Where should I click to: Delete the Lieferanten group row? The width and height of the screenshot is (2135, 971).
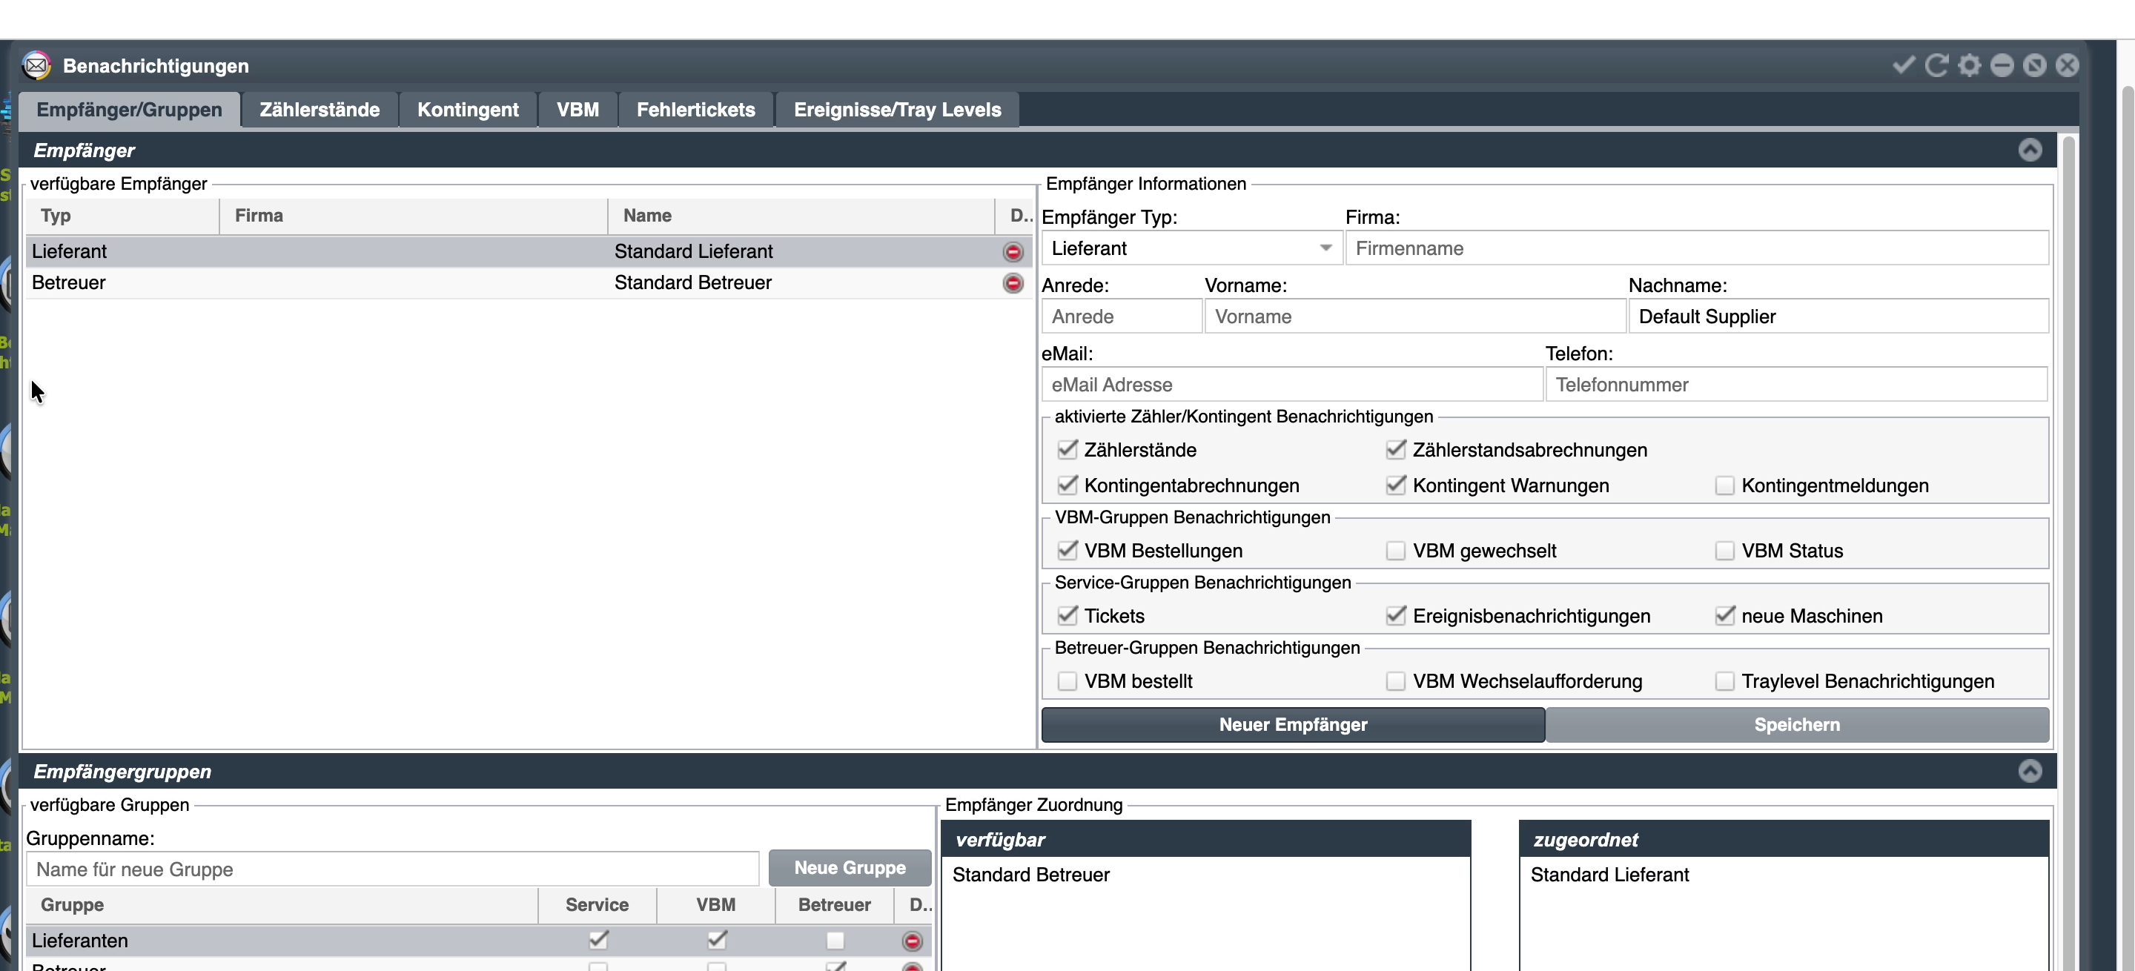912,941
